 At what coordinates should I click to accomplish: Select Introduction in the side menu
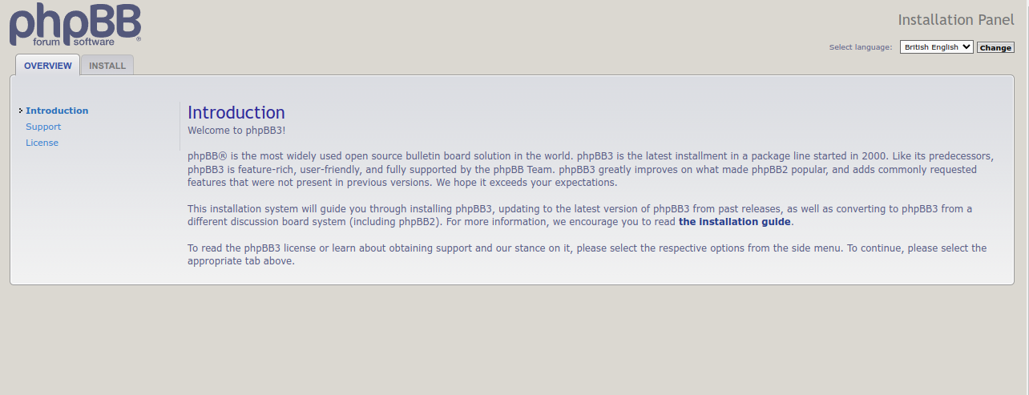pos(57,111)
